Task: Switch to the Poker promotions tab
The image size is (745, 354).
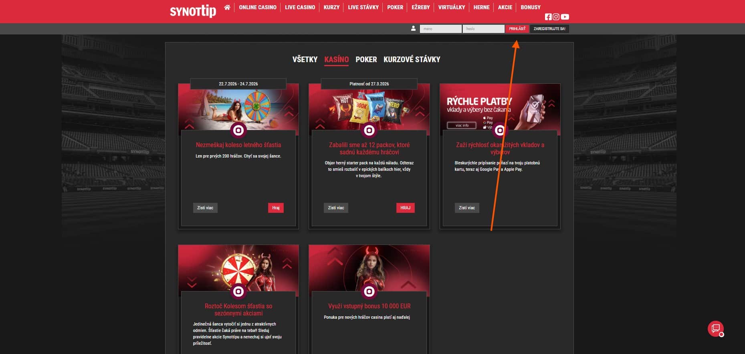Action: click(366, 59)
